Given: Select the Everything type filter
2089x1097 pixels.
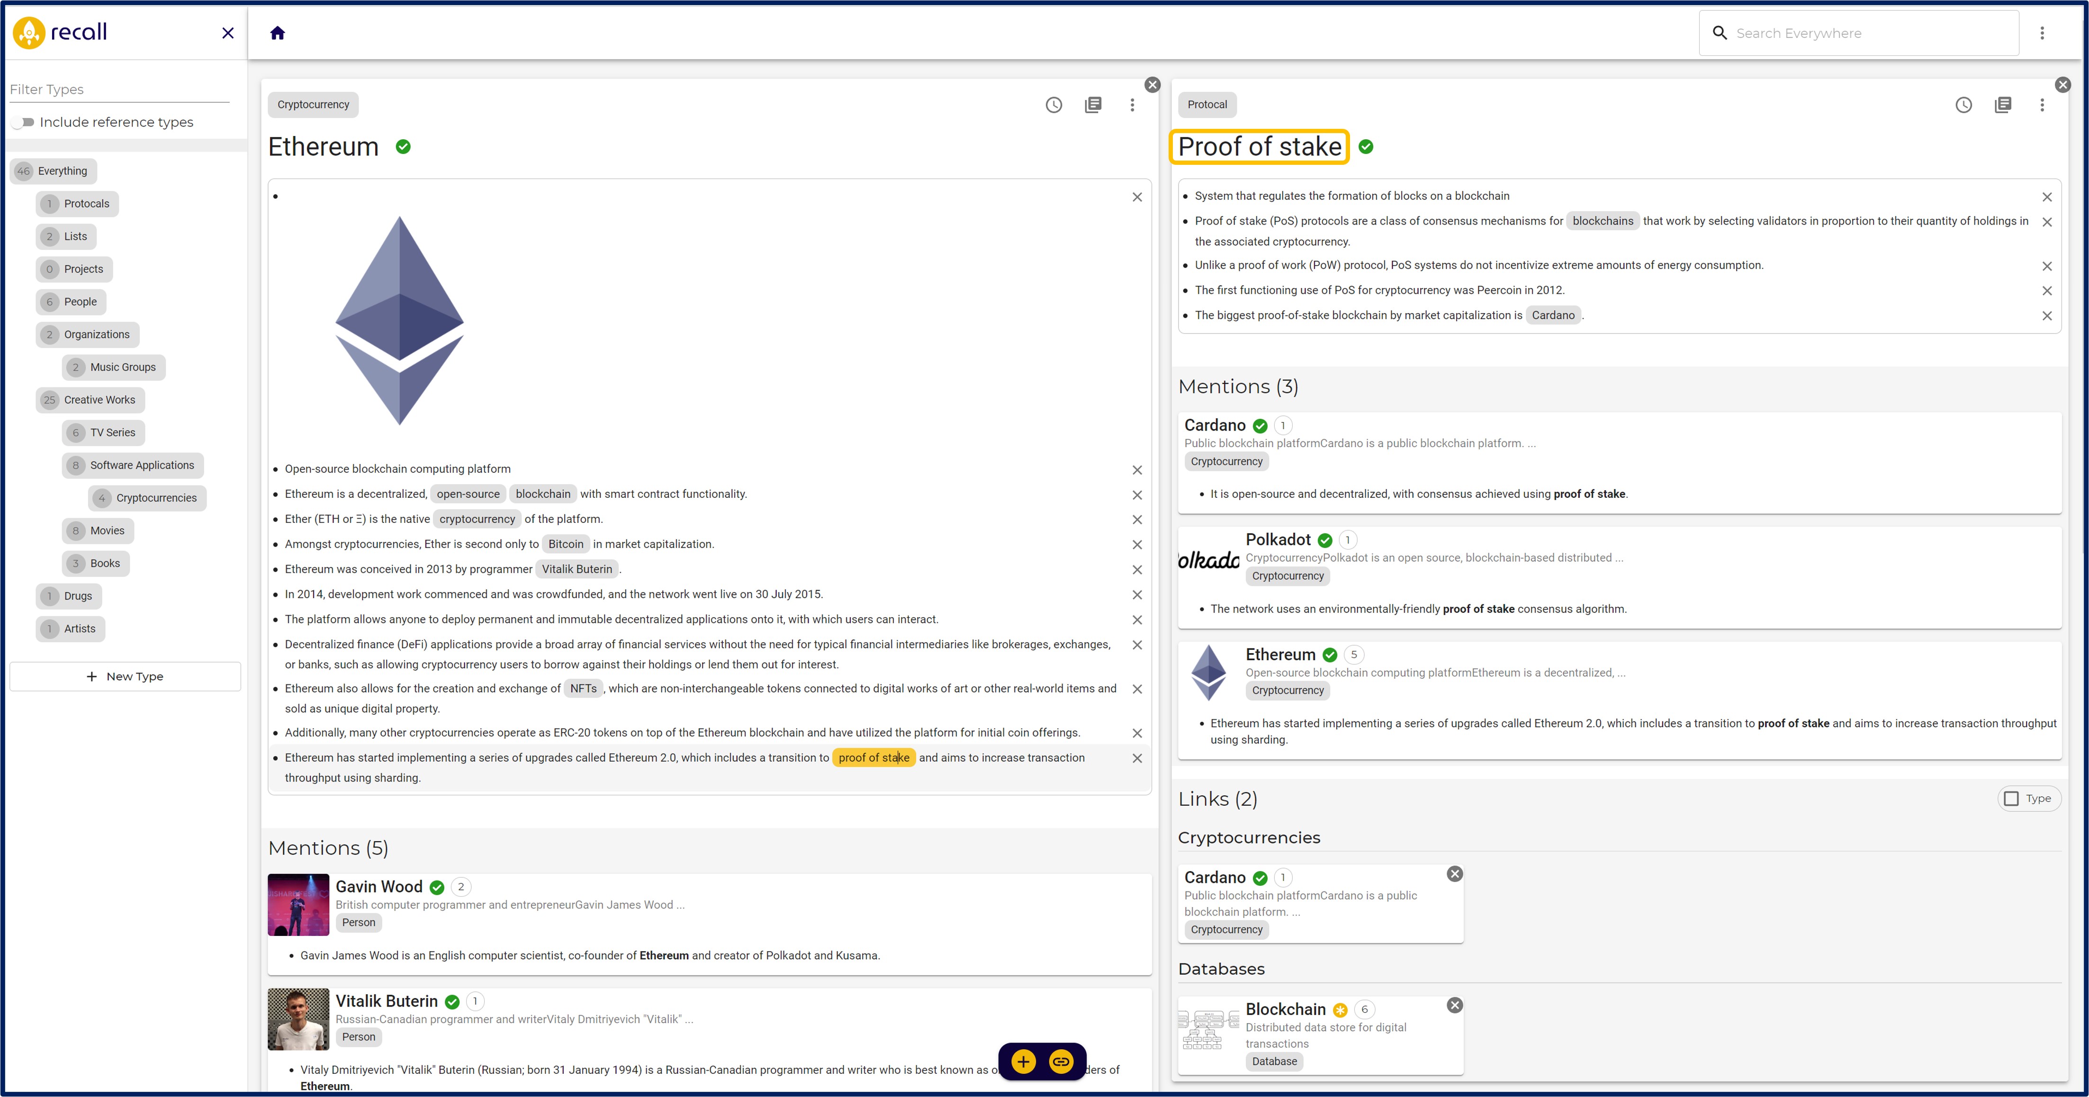Looking at the screenshot, I should click(x=53, y=171).
